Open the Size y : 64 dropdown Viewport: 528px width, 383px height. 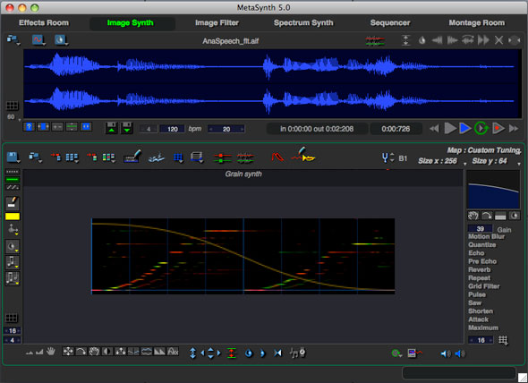[496, 161]
